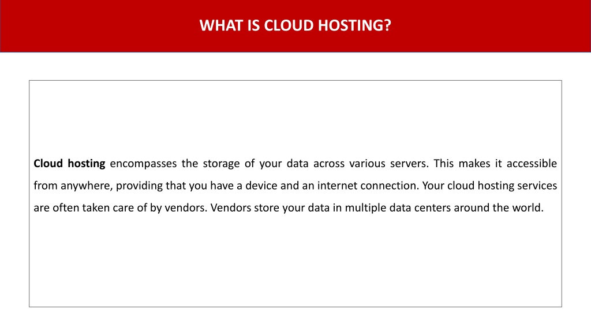Click the word 'servers' in the first line
The image size is (591, 332).
tap(408, 163)
